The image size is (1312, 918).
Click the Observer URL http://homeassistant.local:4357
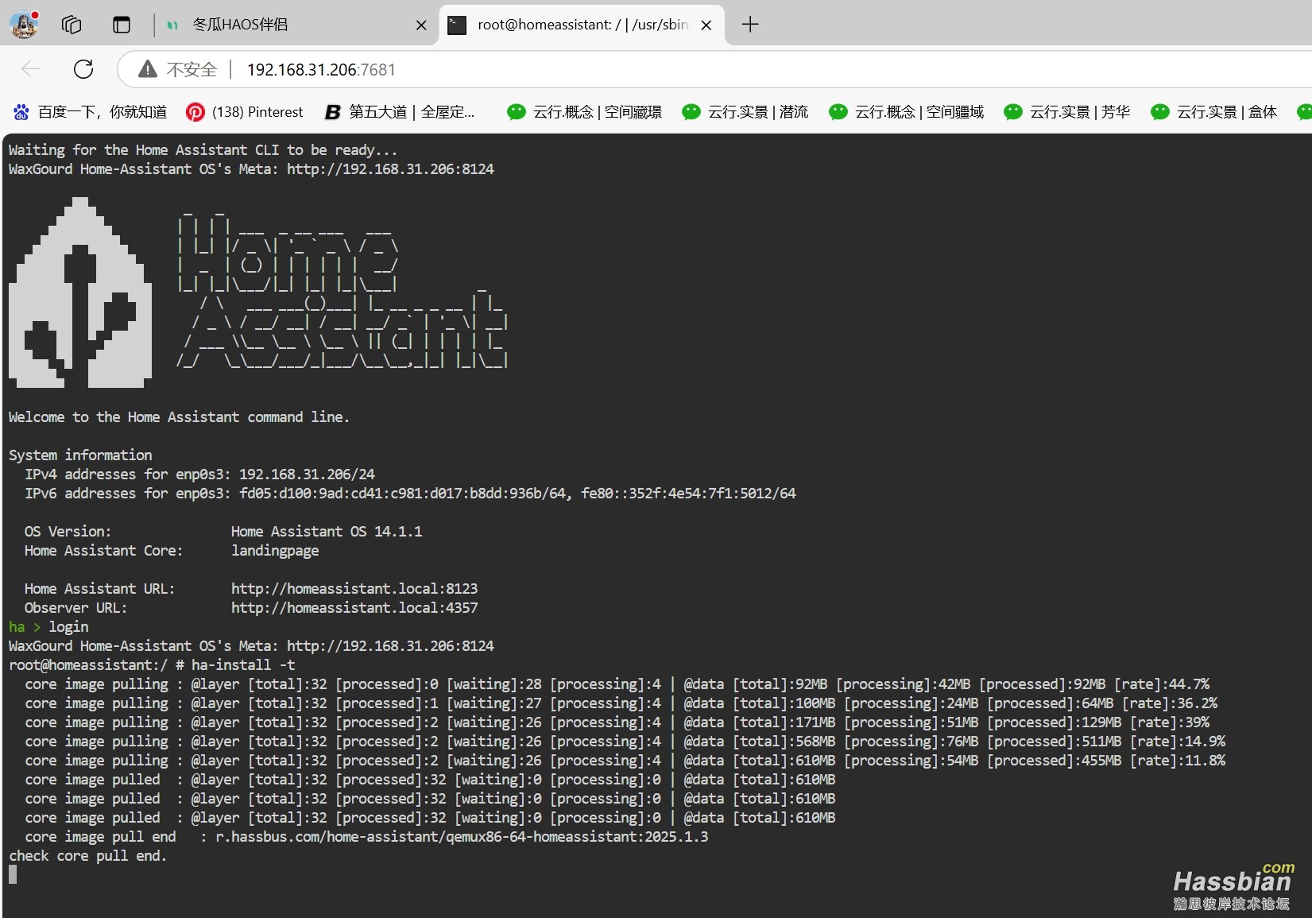pyautogui.click(x=354, y=608)
